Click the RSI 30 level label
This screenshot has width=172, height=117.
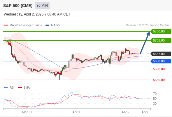tap(155, 104)
